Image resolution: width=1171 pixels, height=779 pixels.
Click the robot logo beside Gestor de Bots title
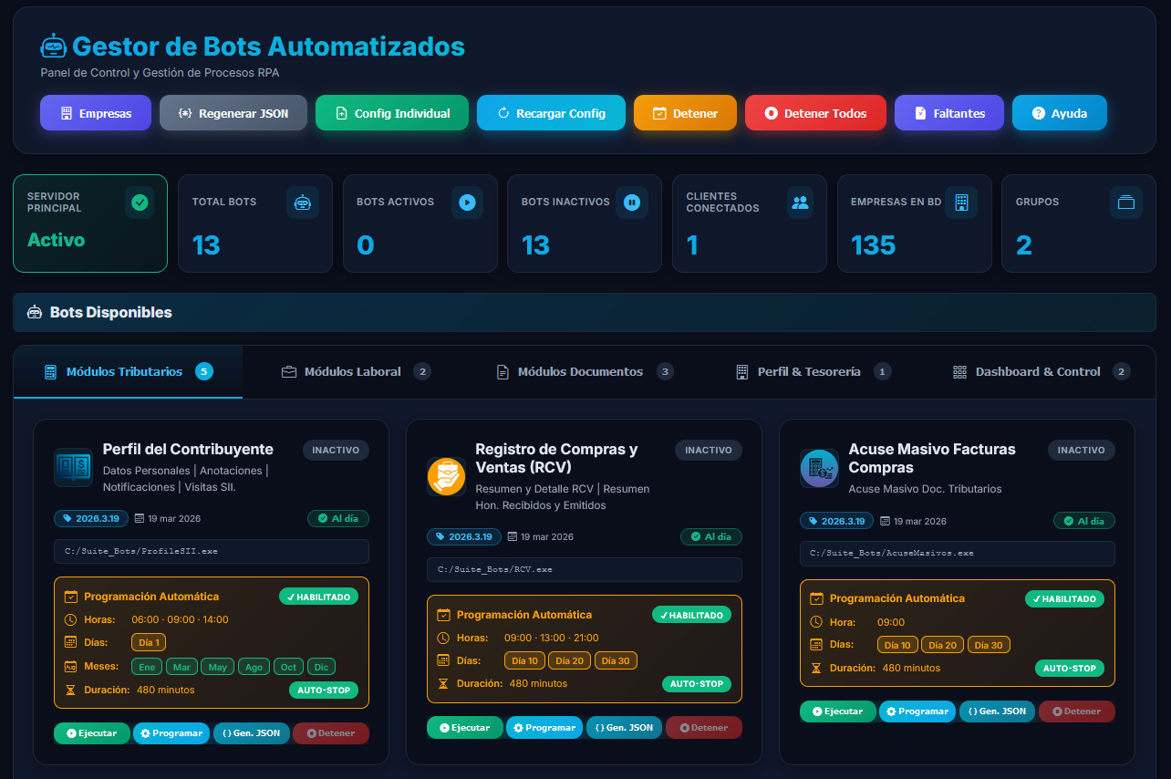pos(54,47)
